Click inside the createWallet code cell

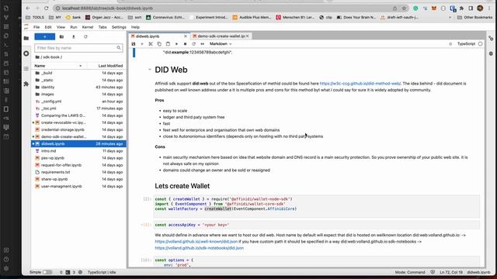pos(317,206)
